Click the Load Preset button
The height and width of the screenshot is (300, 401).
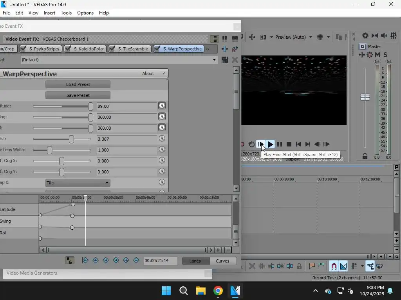78,84
